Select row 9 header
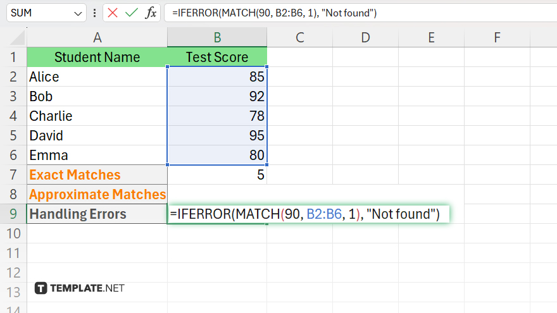Screen dimensions: 557x313 tap(13, 214)
